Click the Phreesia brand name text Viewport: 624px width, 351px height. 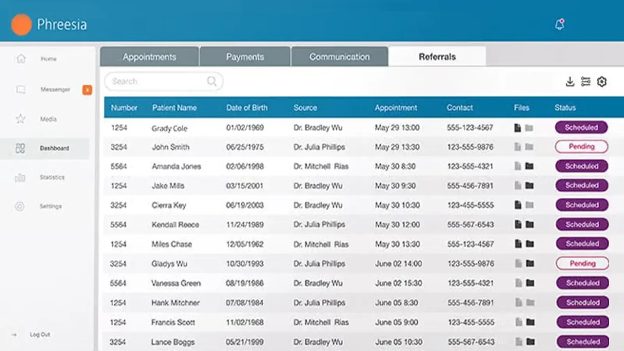tap(62, 25)
